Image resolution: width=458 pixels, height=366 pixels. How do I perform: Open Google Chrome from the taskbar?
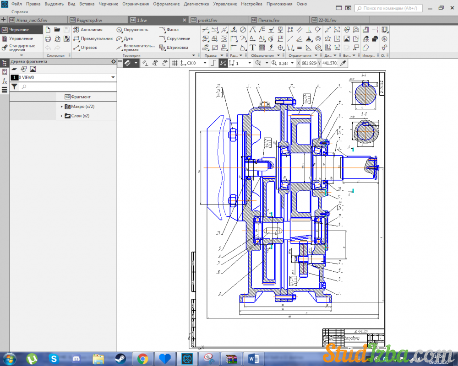tap(142, 358)
